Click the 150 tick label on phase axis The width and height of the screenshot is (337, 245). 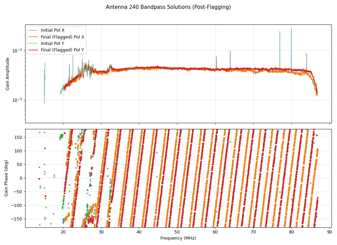coord(19,137)
